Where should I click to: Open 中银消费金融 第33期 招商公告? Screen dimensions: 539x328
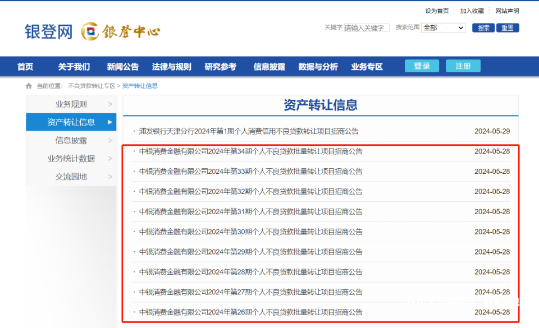(x=250, y=172)
